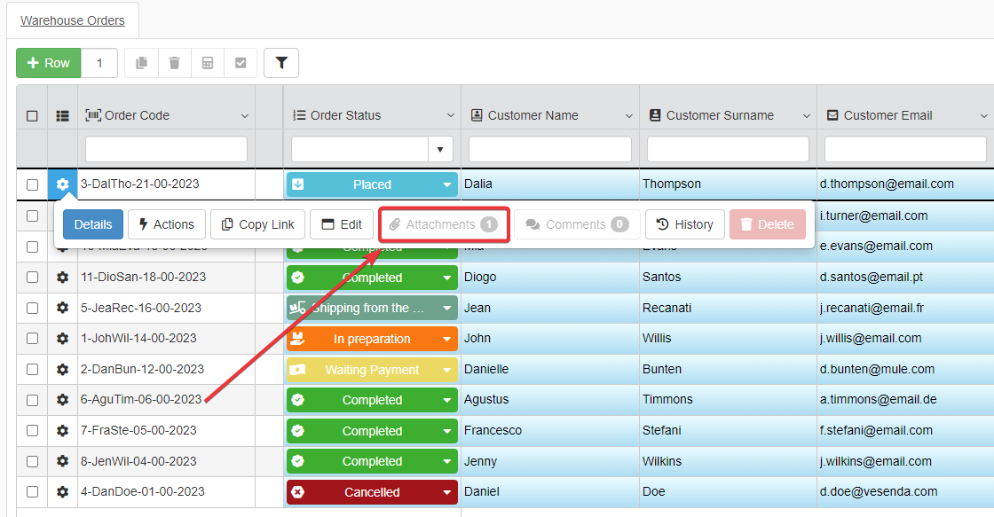Screen dimensions: 994x517
Task: Click the checkmark icon in toolbar
Action: (x=241, y=63)
